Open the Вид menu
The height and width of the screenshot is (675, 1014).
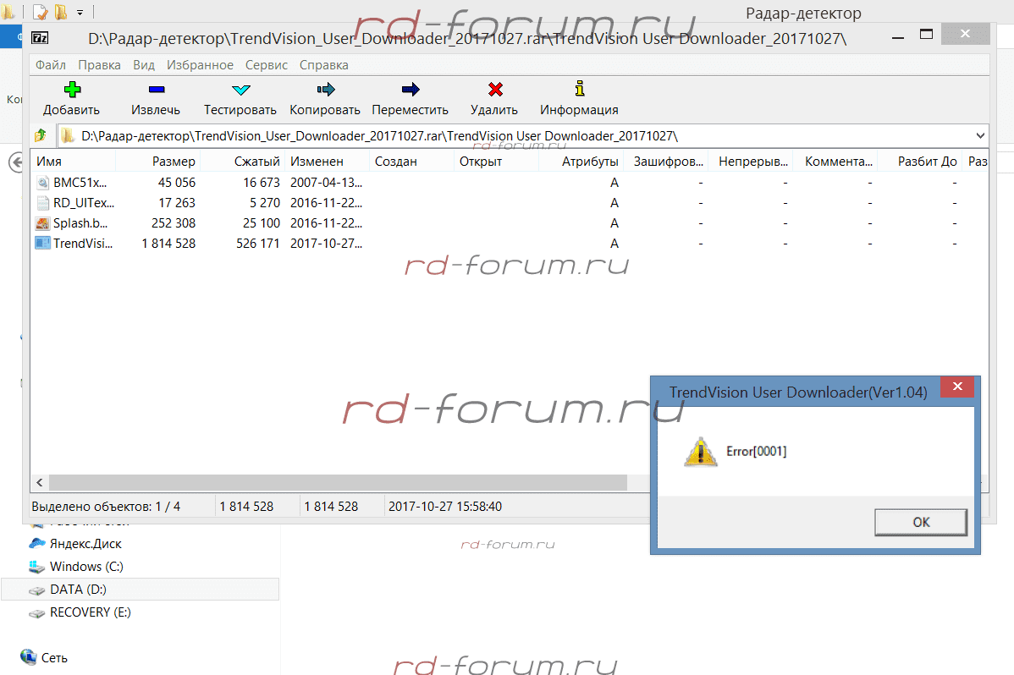click(x=144, y=64)
